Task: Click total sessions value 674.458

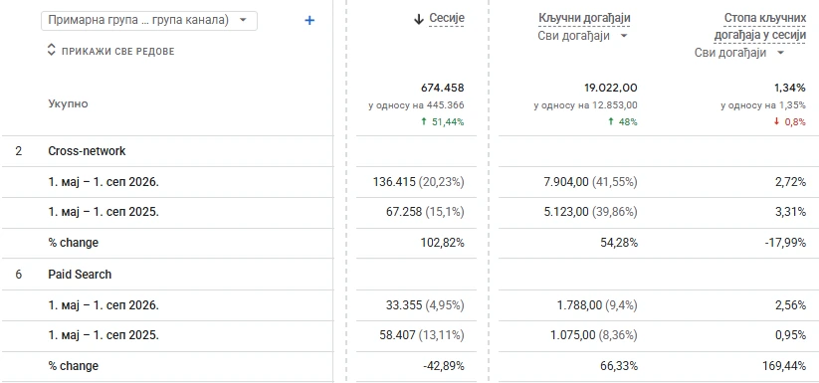Action: [x=443, y=88]
